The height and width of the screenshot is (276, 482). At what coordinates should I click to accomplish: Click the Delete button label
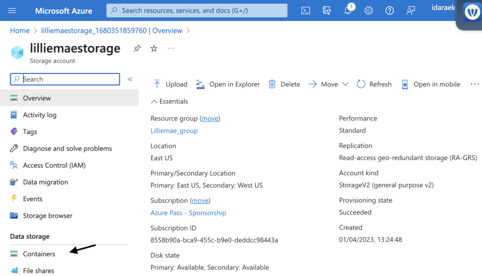(x=290, y=84)
